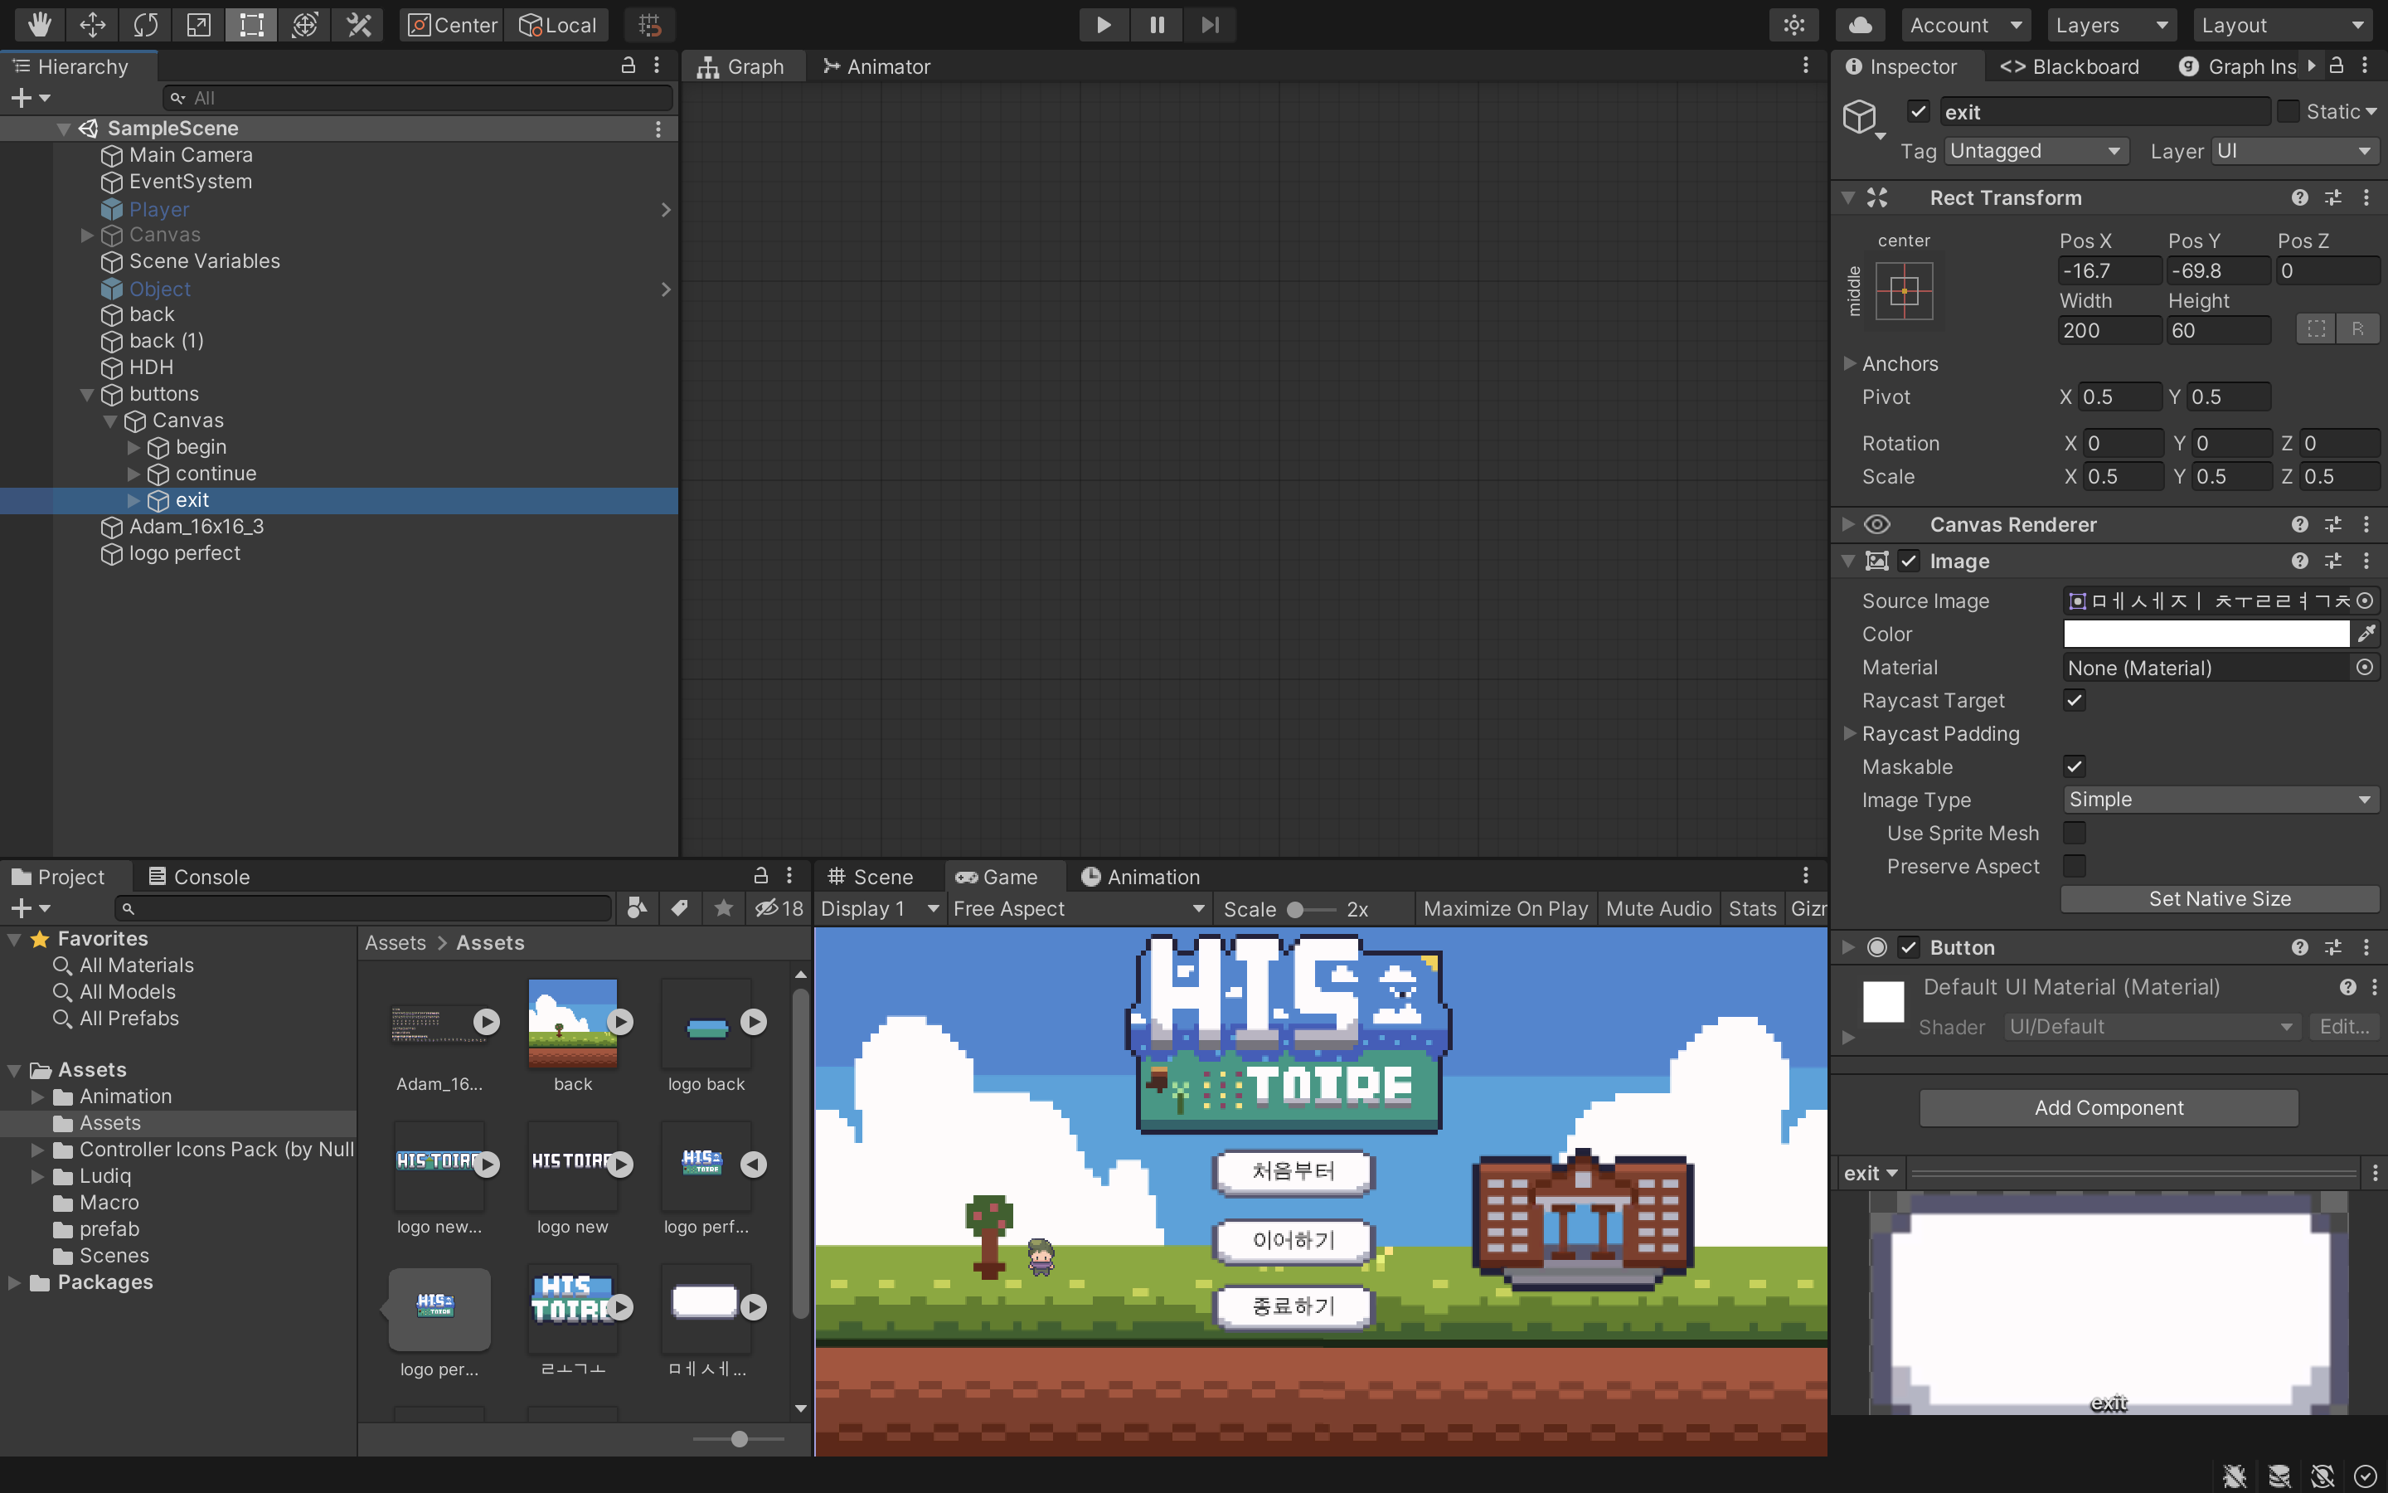This screenshot has width=2388, height=1493.
Task: Click the Rect Transform anchor preset icon
Action: point(1904,291)
